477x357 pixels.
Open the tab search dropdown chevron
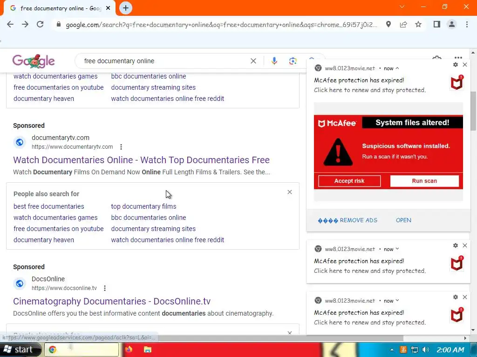(x=402, y=7)
